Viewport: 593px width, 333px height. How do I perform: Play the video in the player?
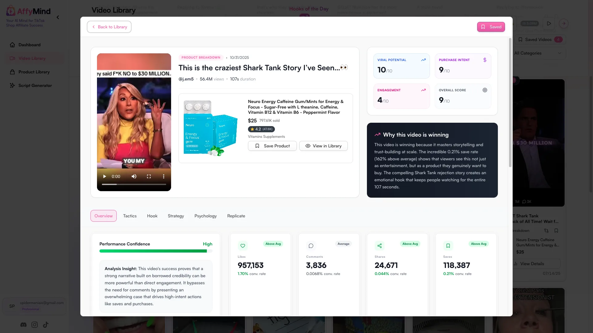(104, 176)
